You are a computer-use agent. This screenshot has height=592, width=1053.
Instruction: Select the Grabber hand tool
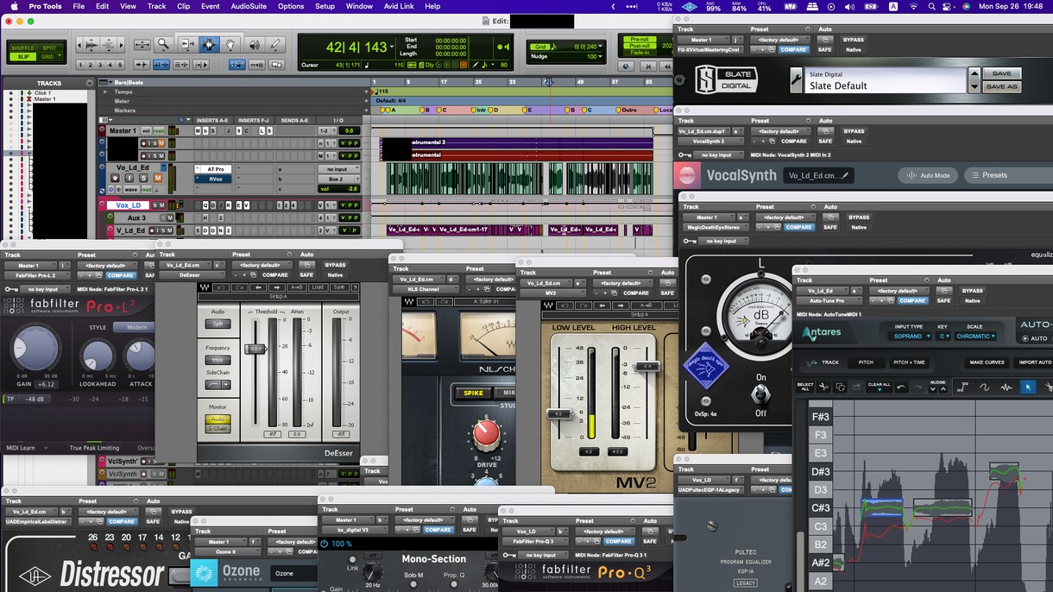tap(231, 45)
